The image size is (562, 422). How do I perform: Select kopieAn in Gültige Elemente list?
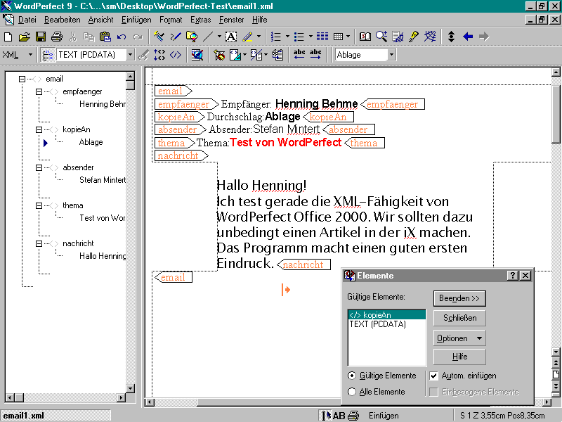pyautogui.click(x=387, y=315)
